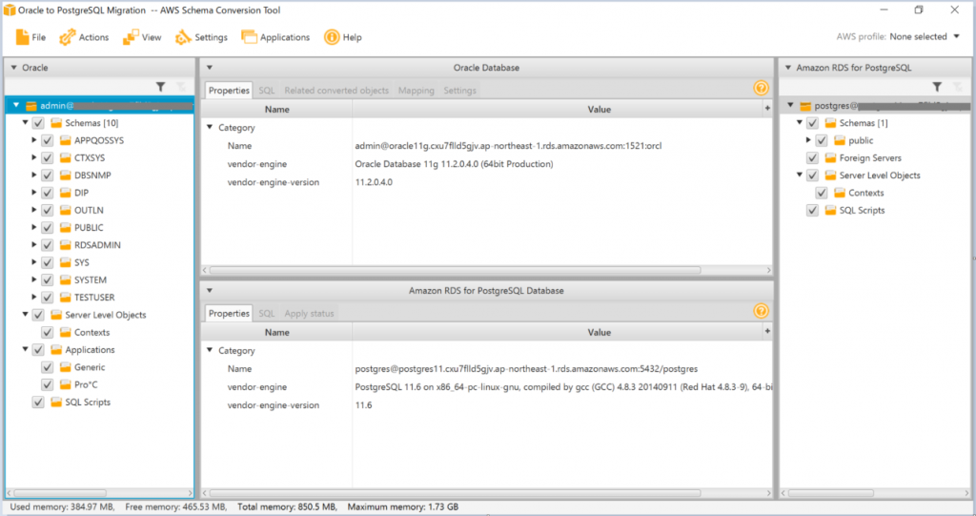The image size is (976, 516).
Task: Open the Related converted objects tab
Action: 336,91
